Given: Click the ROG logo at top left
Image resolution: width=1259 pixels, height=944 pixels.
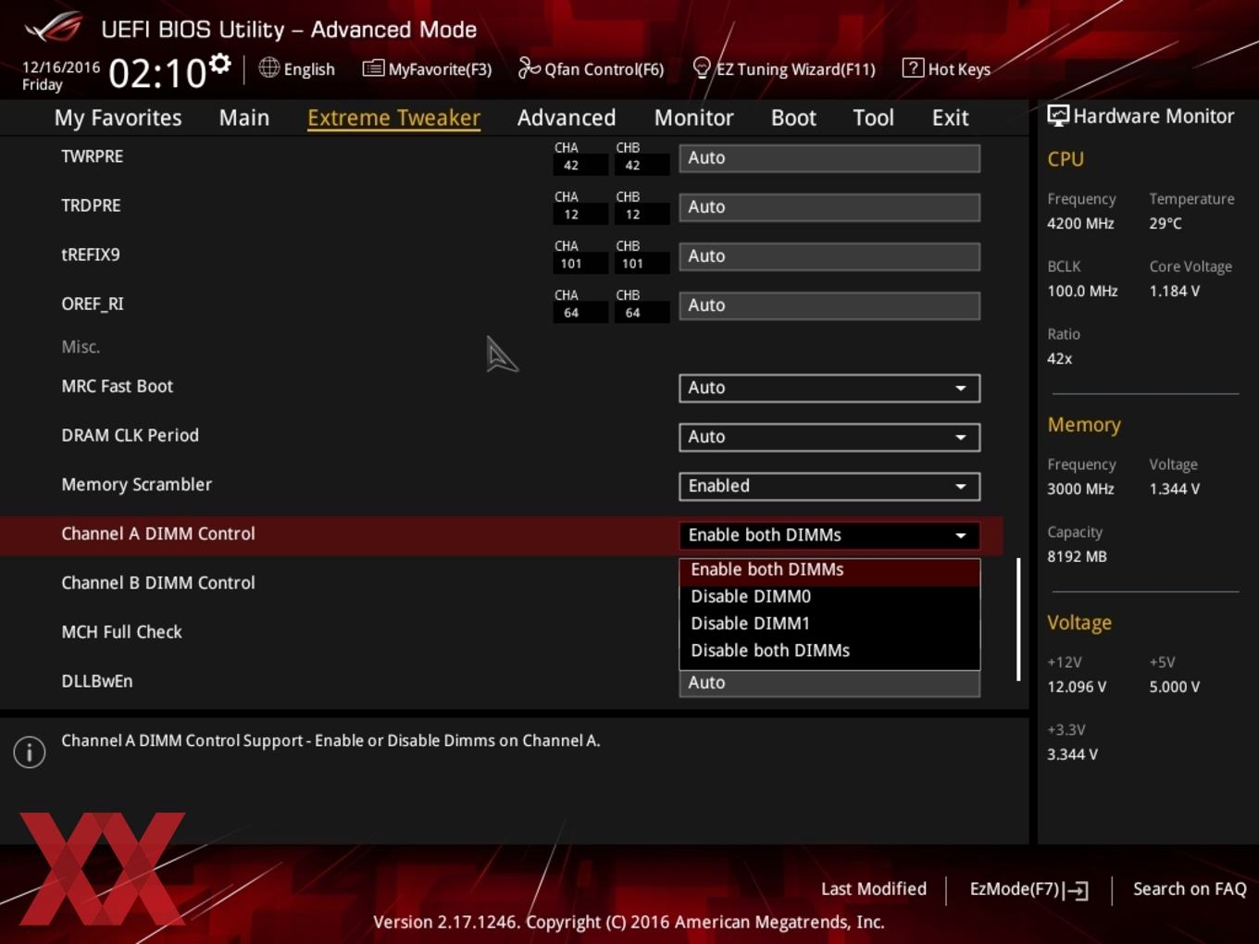Looking at the screenshot, I should [53, 28].
